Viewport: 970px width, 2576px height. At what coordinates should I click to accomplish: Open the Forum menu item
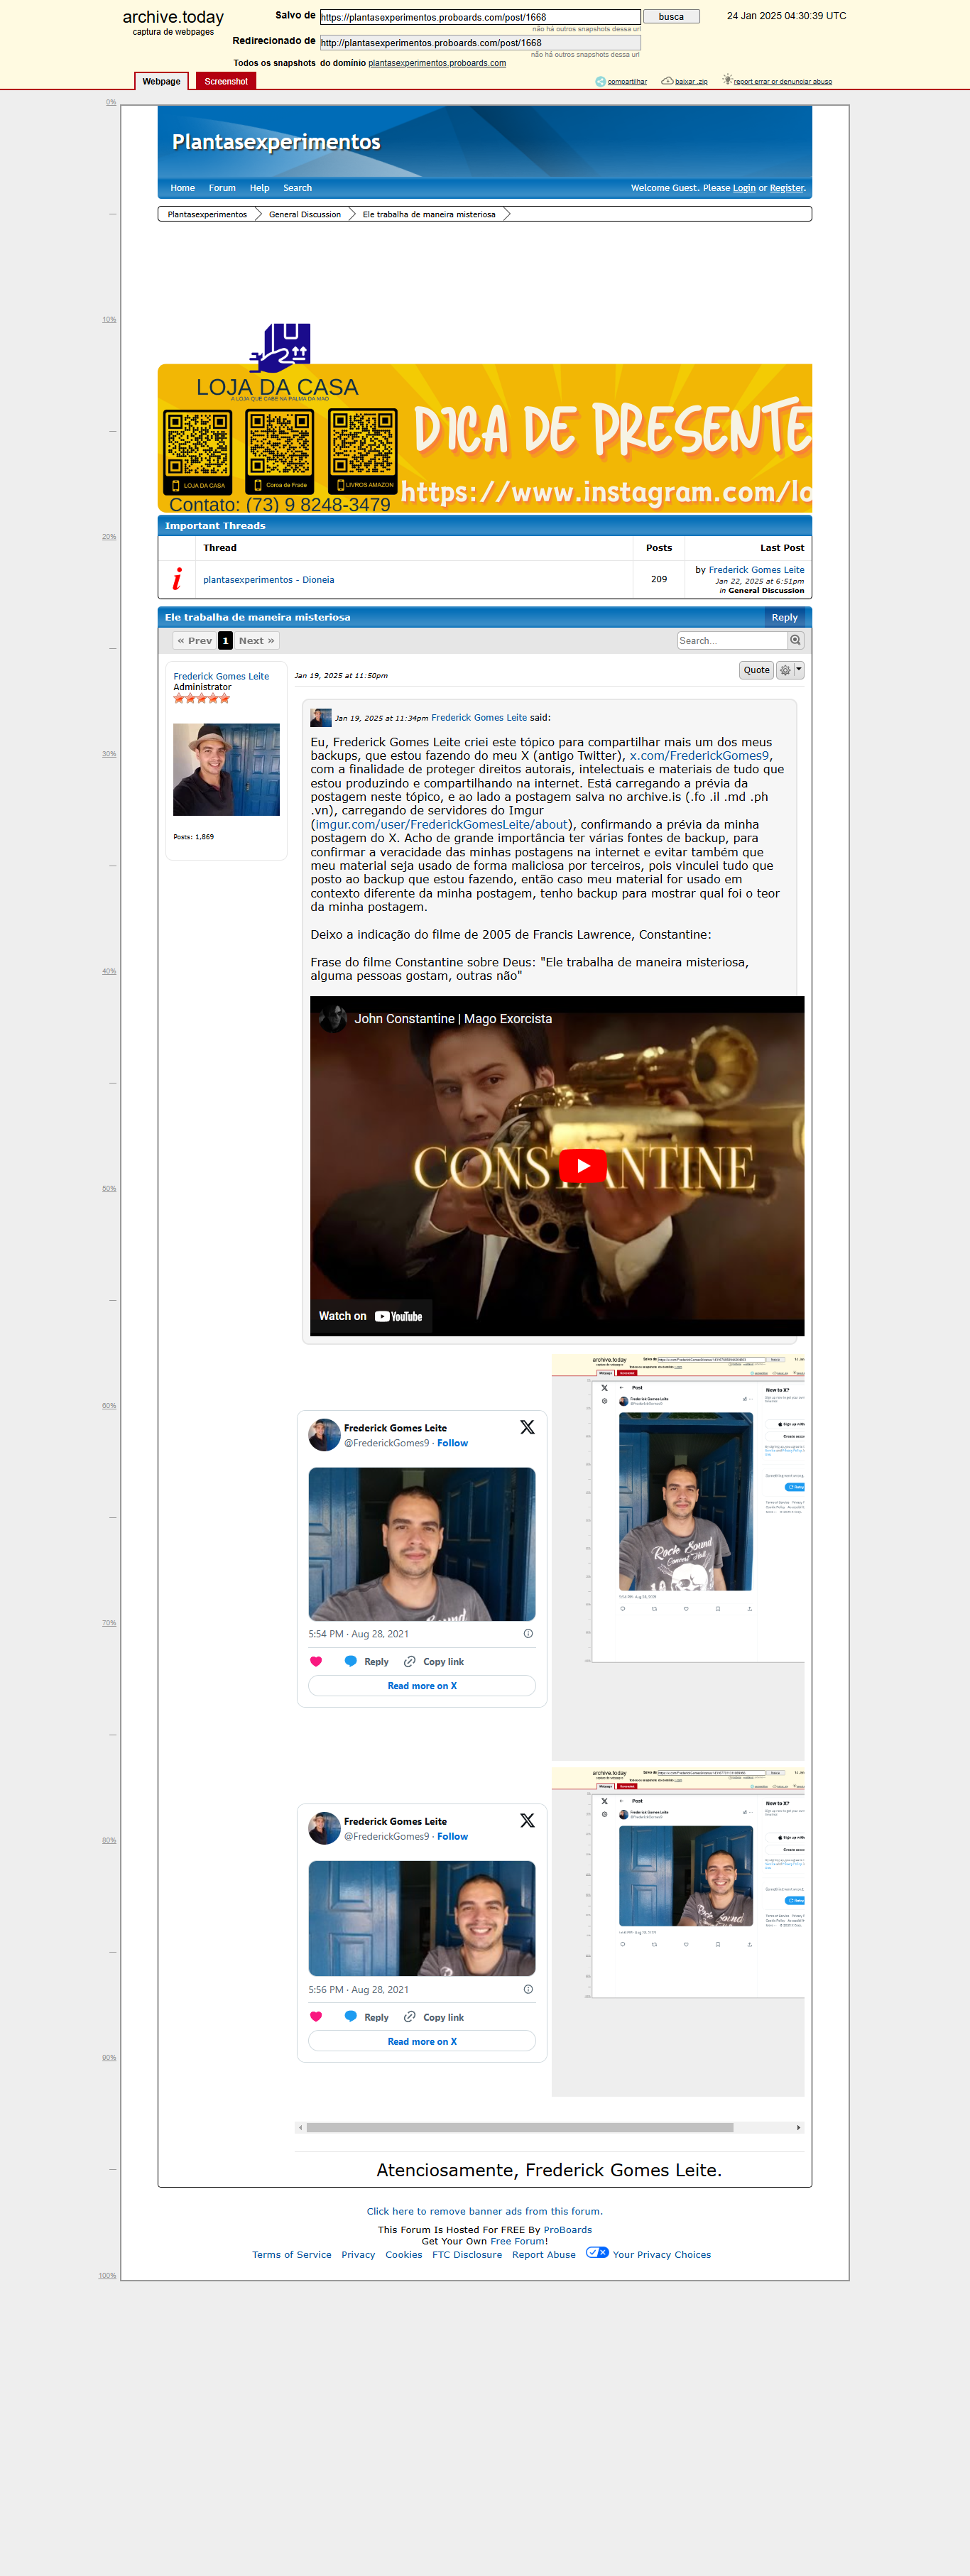222,188
